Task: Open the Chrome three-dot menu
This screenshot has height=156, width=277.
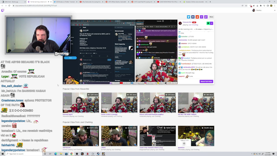Action: coord(275,6)
